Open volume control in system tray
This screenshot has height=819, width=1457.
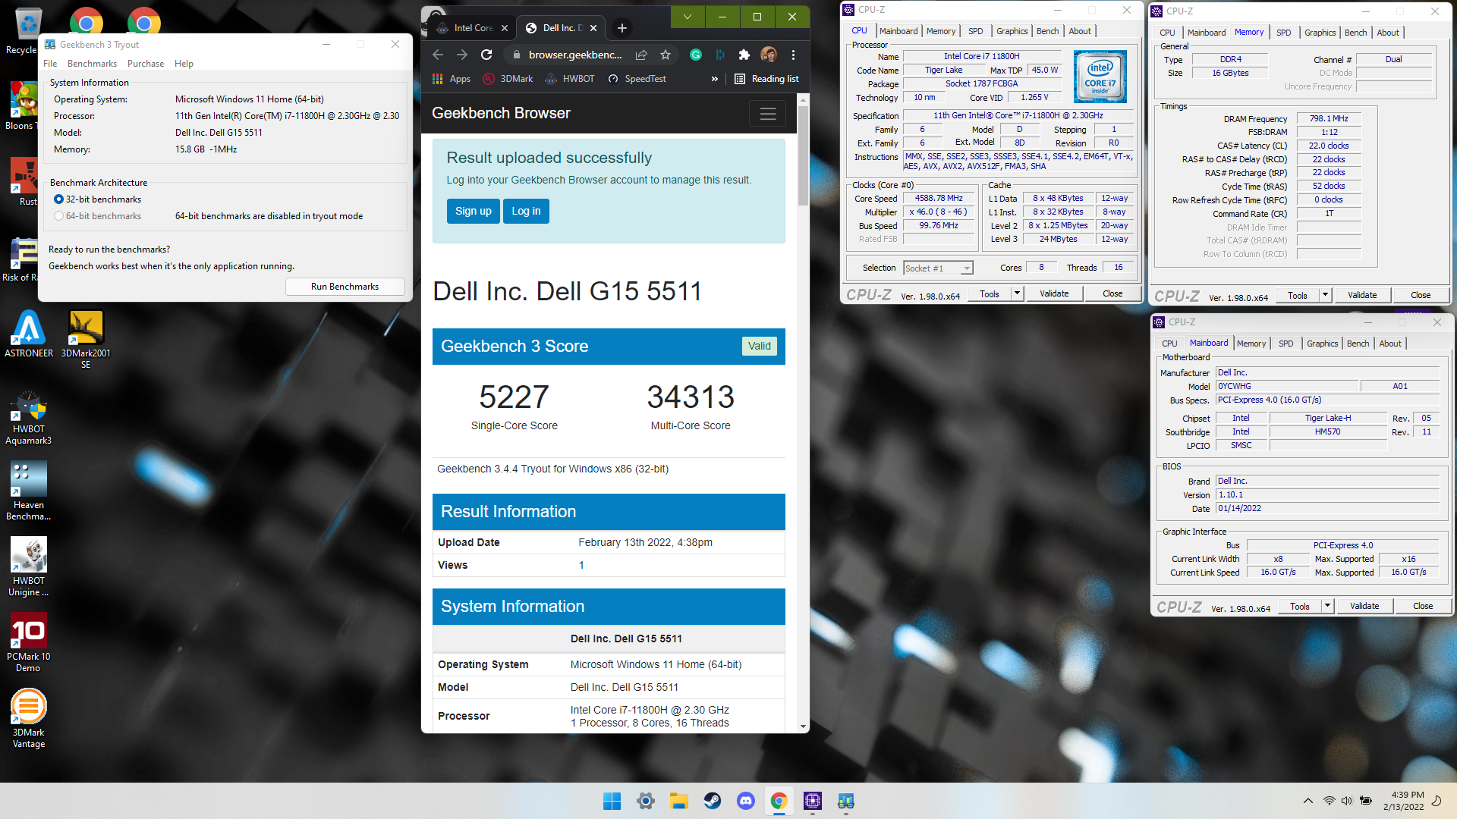coord(1346,801)
